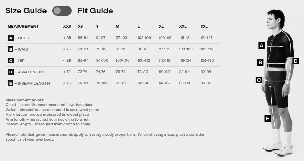Click the D badge in the Arm Length row
The height and width of the screenshot is (161, 304).
pos(11,72)
